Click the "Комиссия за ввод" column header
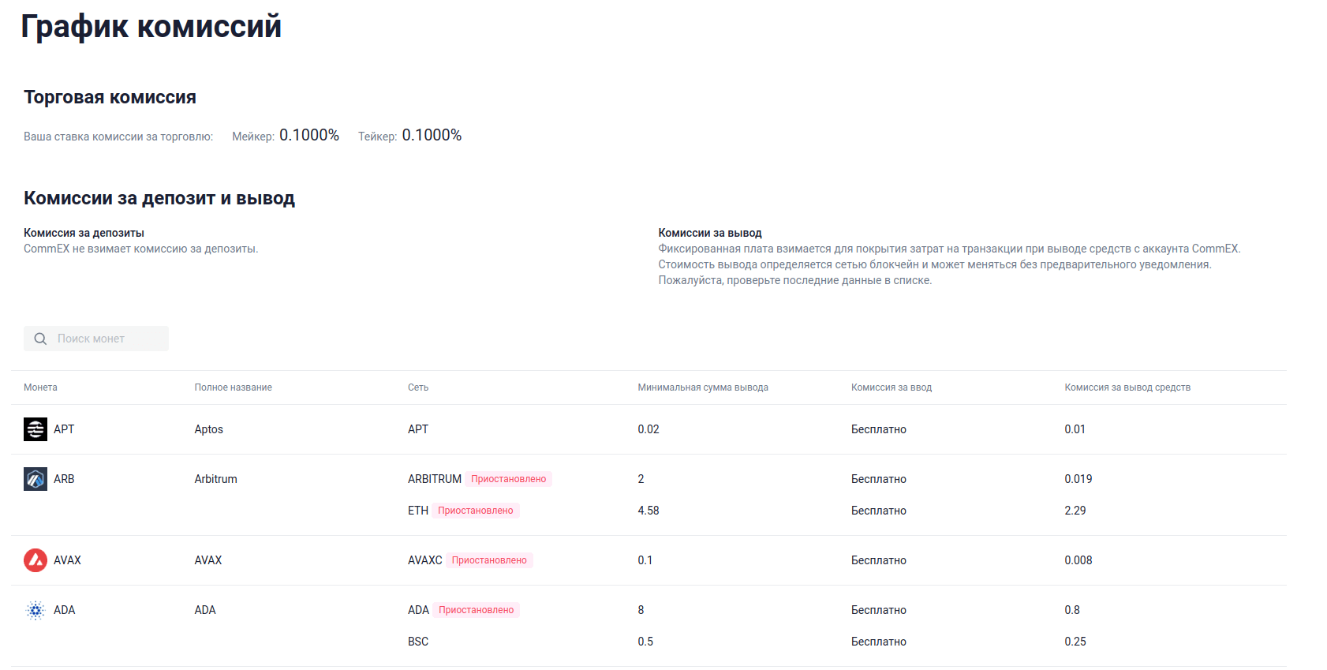 pos(891,387)
